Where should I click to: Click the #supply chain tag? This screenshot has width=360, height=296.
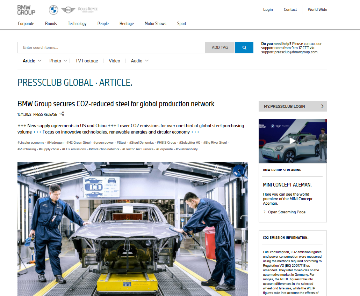(49, 149)
